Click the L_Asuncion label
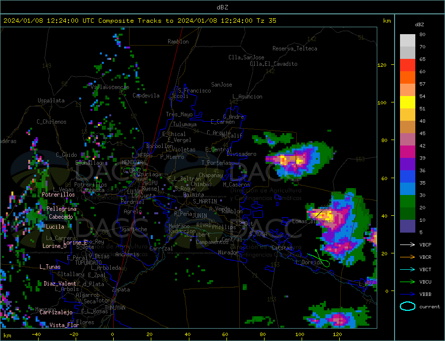Viewport: 445px width, 341px height. 248,97
